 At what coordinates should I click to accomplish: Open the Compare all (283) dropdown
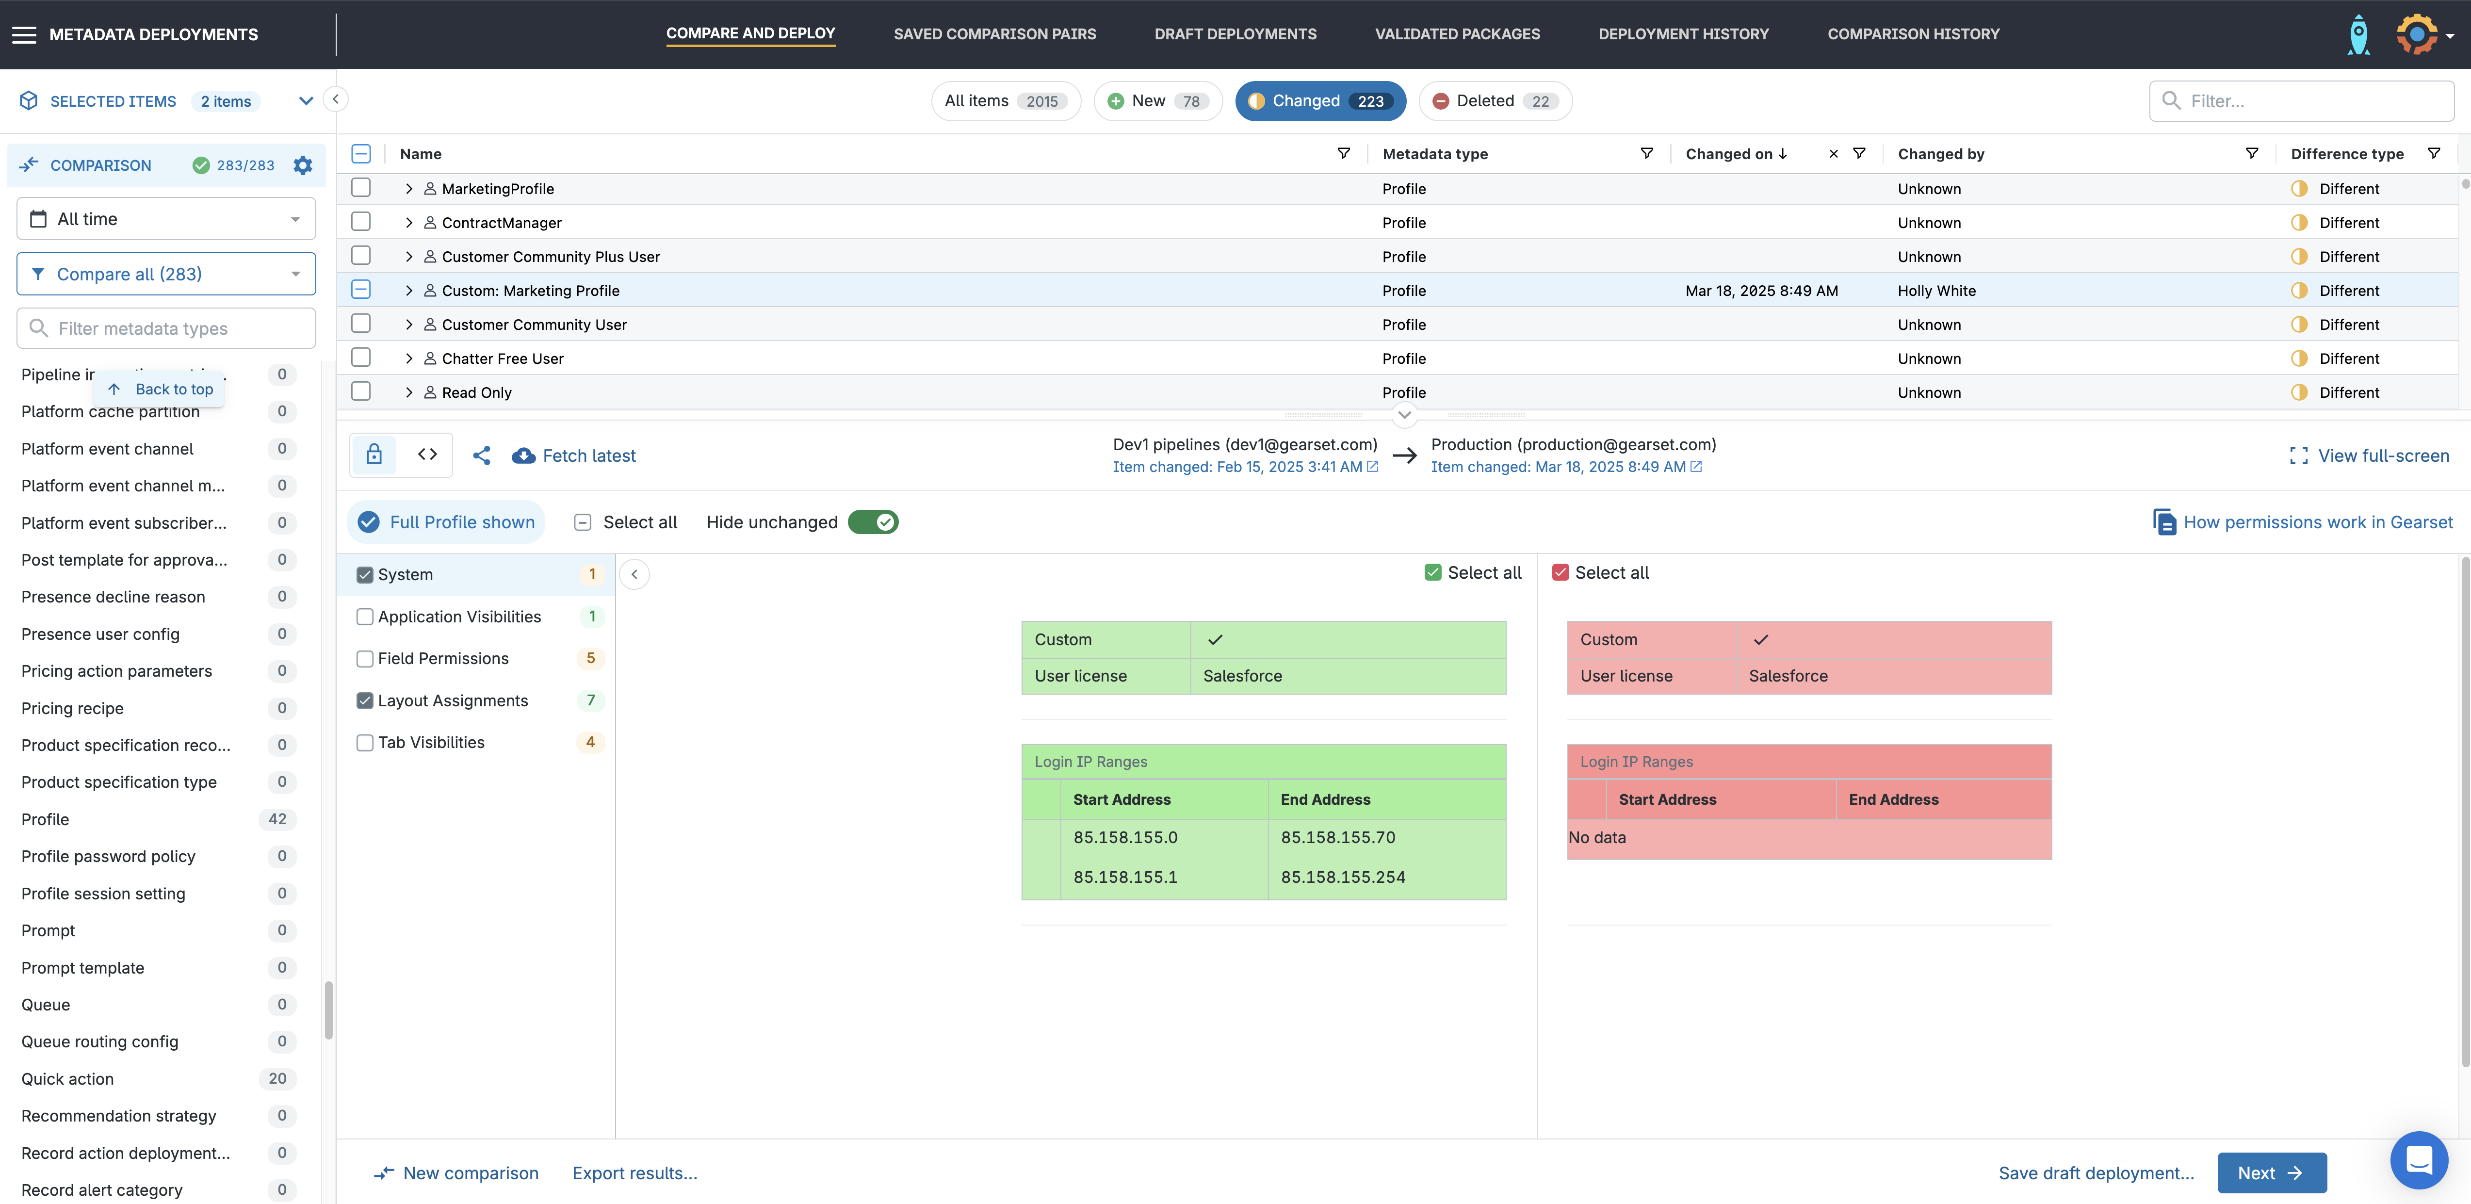point(166,275)
